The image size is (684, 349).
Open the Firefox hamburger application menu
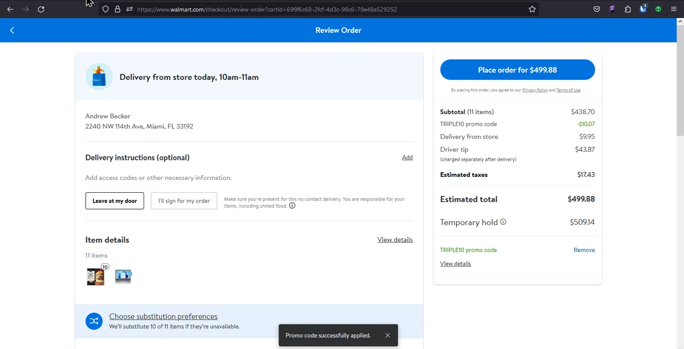point(674,9)
